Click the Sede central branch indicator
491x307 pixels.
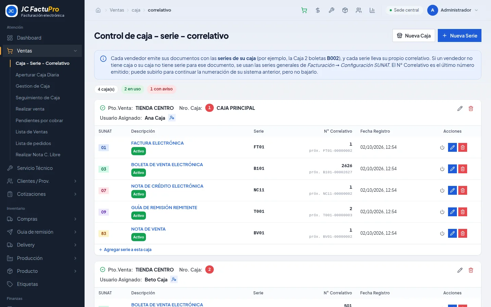(x=404, y=10)
